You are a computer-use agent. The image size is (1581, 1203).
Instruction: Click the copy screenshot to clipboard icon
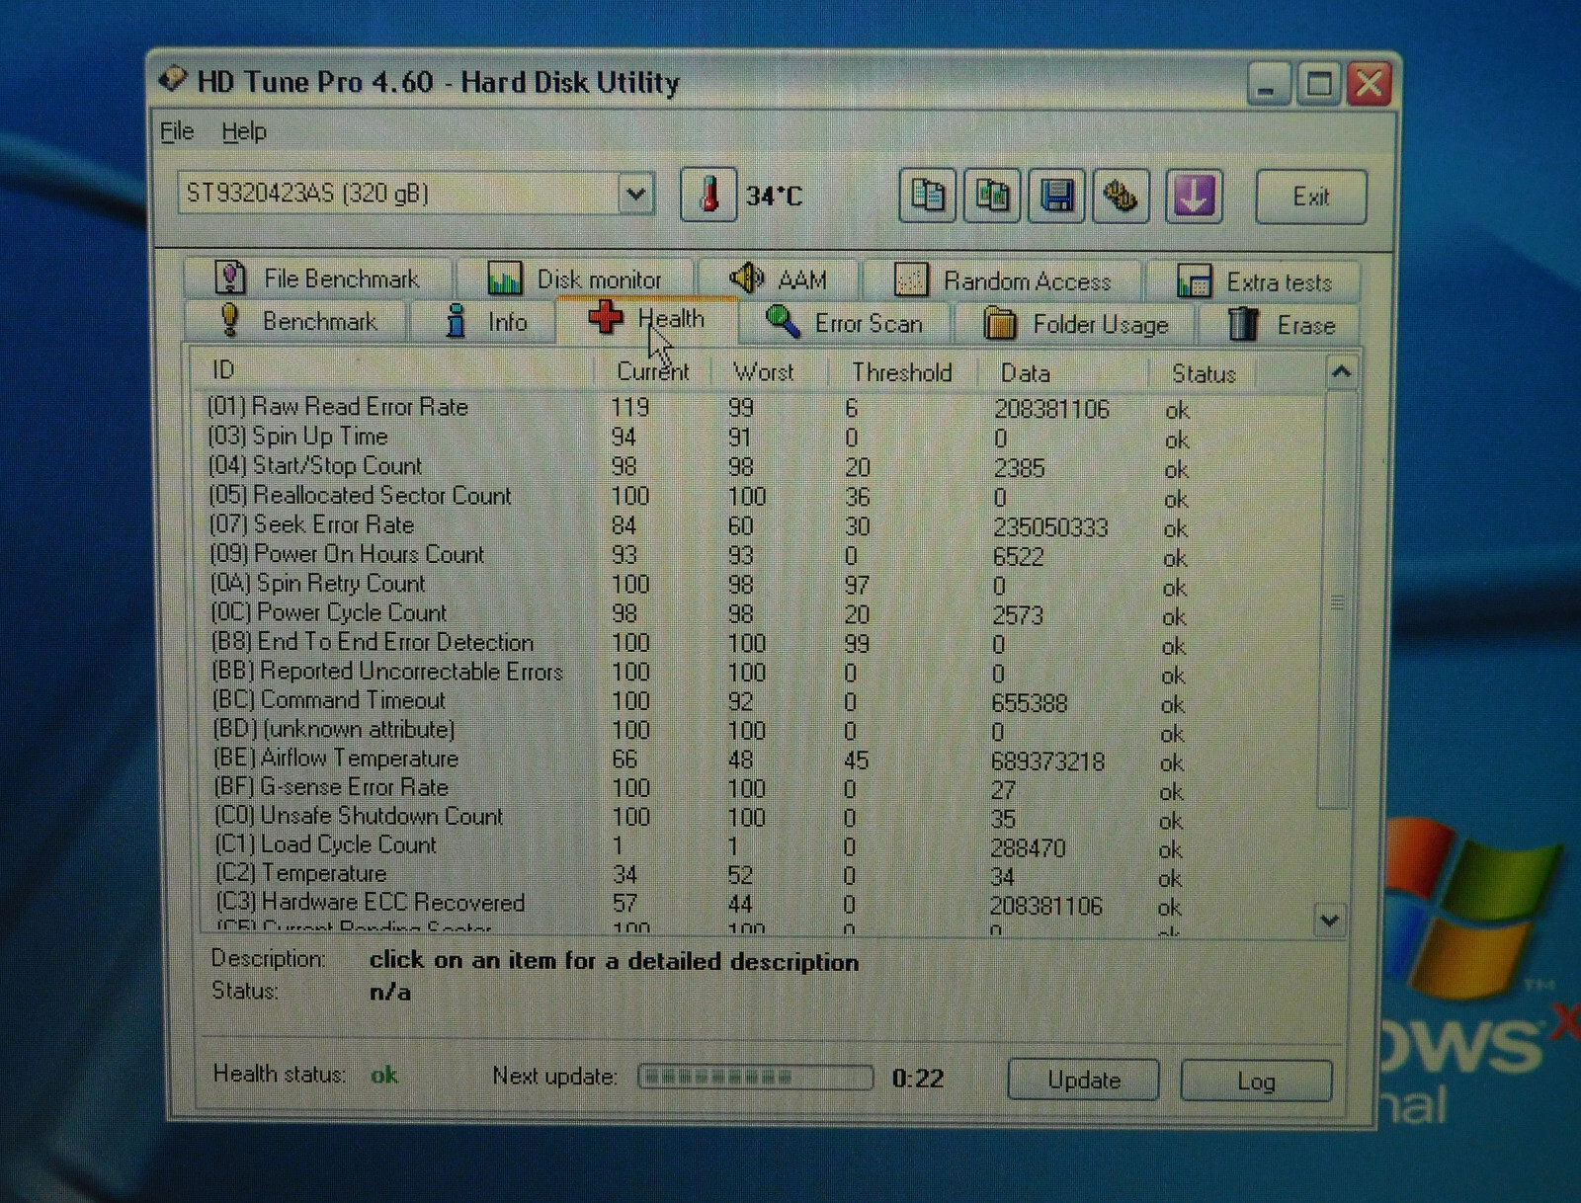pyautogui.click(x=992, y=196)
